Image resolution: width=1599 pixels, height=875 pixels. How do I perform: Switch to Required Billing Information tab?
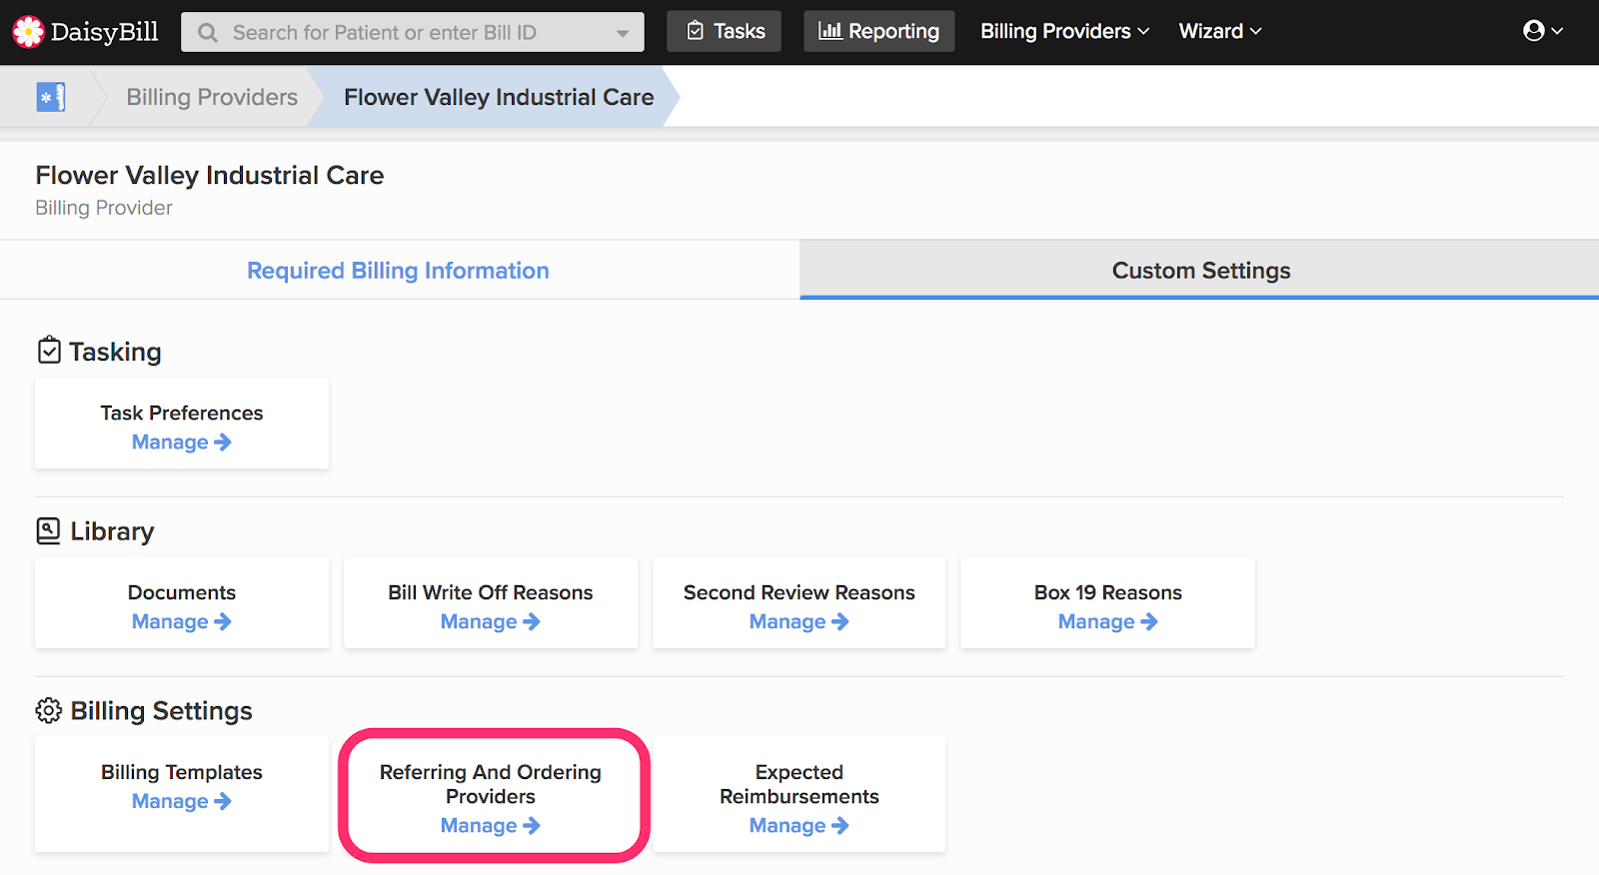pos(398,271)
